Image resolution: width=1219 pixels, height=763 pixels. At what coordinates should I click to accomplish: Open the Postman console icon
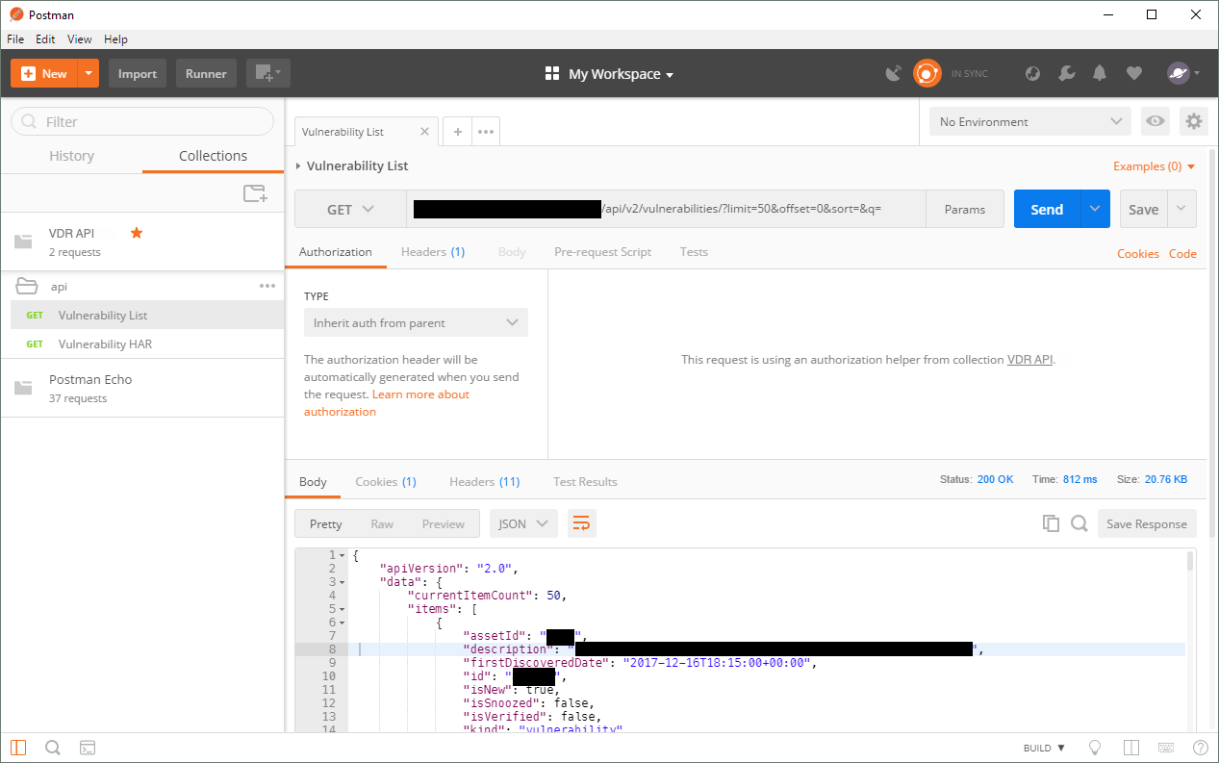click(87, 748)
